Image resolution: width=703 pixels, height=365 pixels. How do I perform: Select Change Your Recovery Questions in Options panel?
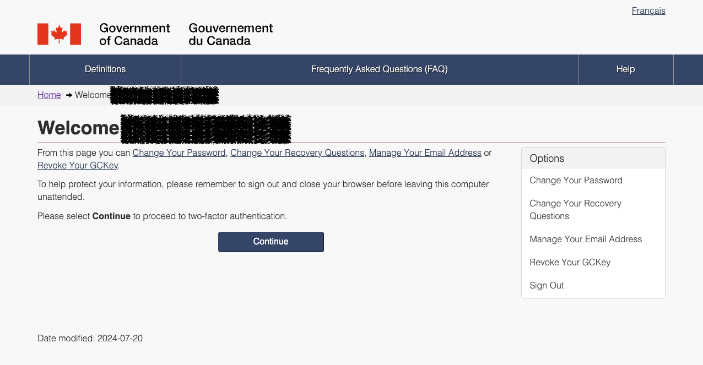(575, 210)
